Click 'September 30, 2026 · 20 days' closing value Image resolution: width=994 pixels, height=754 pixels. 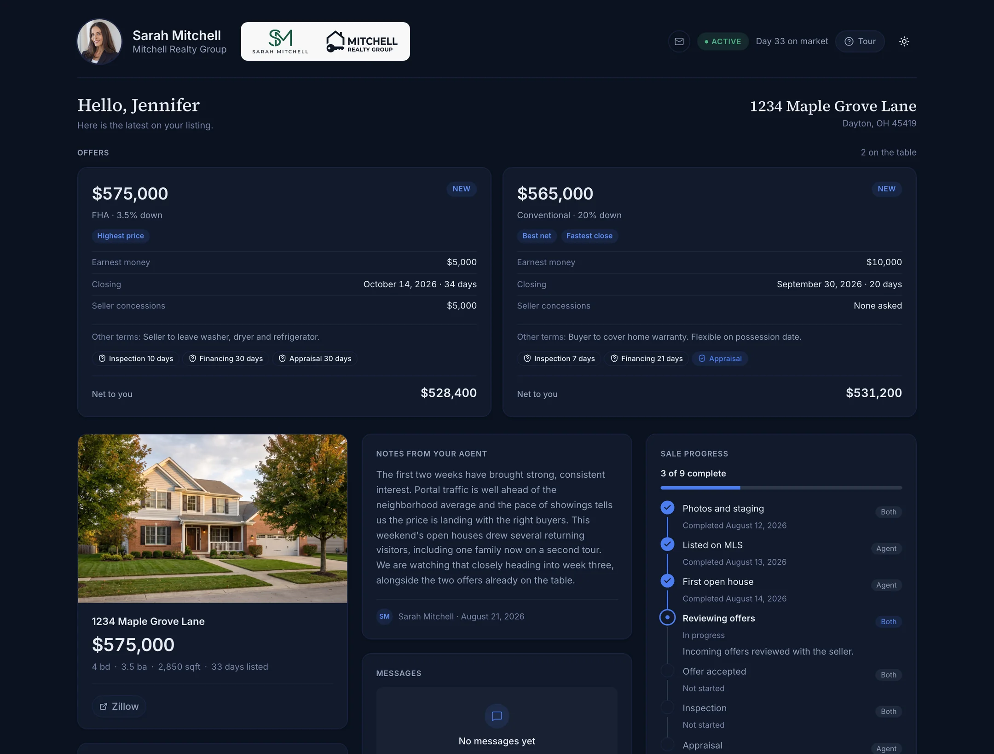839,284
